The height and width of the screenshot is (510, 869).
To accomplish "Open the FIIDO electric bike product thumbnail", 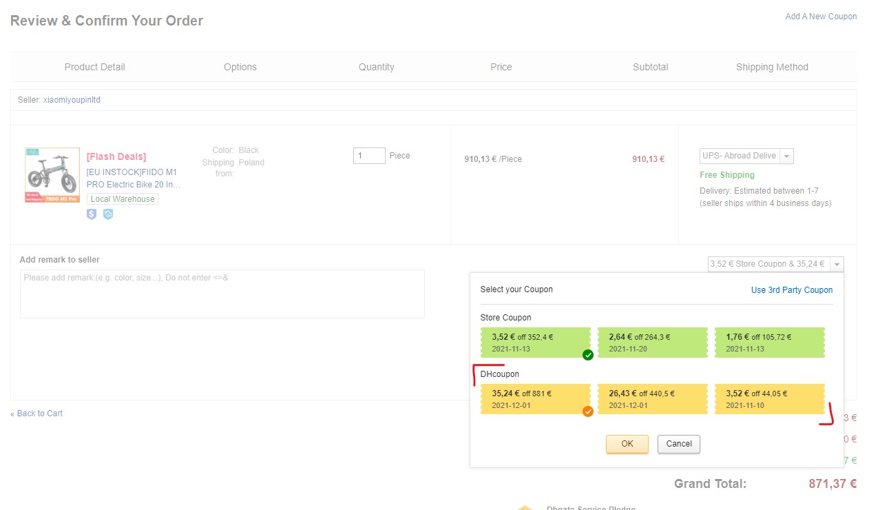I will click(52, 175).
